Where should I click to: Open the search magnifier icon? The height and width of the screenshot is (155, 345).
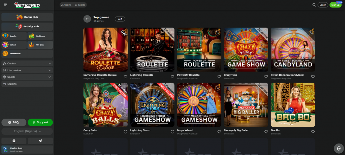point(314,5)
